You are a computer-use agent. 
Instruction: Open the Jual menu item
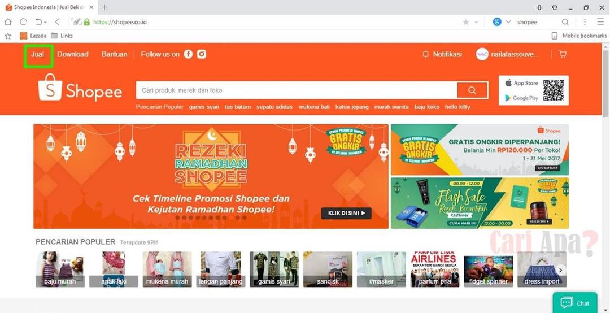(38, 54)
